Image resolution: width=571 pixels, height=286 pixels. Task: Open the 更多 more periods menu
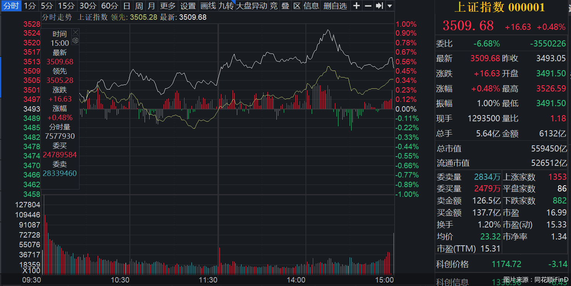pyautogui.click(x=168, y=6)
